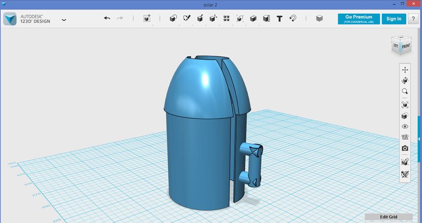Click the Undo arrow
This screenshot has height=223, width=422.
pos(107,18)
